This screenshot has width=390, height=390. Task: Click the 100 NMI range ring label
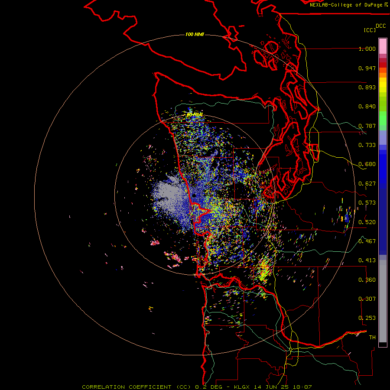click(x=195, y=34)
